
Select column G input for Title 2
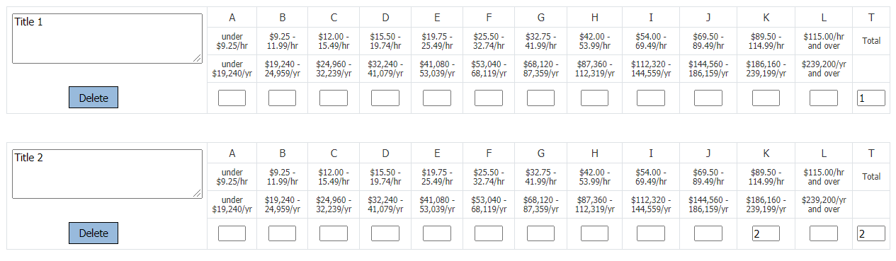(540, 233)
